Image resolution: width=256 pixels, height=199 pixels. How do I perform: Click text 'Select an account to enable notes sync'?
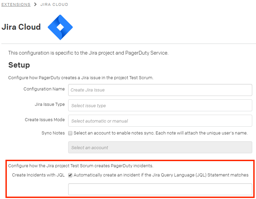114,133
